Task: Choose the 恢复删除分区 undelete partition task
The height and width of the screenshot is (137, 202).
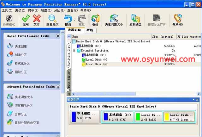Action: [20, 105]
